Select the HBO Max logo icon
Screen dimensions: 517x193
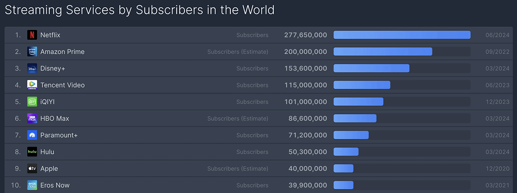(32, 119)
